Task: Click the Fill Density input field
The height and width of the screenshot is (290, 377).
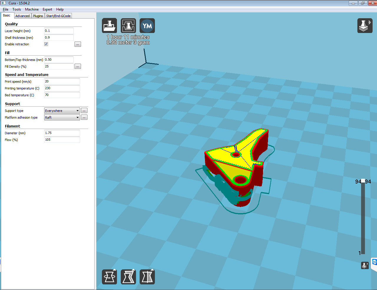Action: pyautogui.click(x=59, y=67)
